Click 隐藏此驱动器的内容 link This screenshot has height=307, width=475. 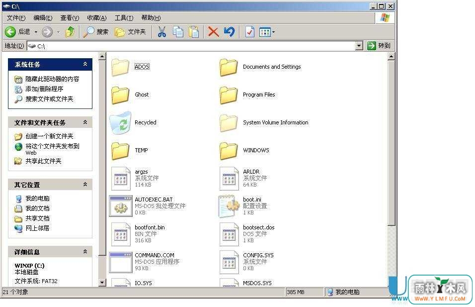(x=52, y=79)
